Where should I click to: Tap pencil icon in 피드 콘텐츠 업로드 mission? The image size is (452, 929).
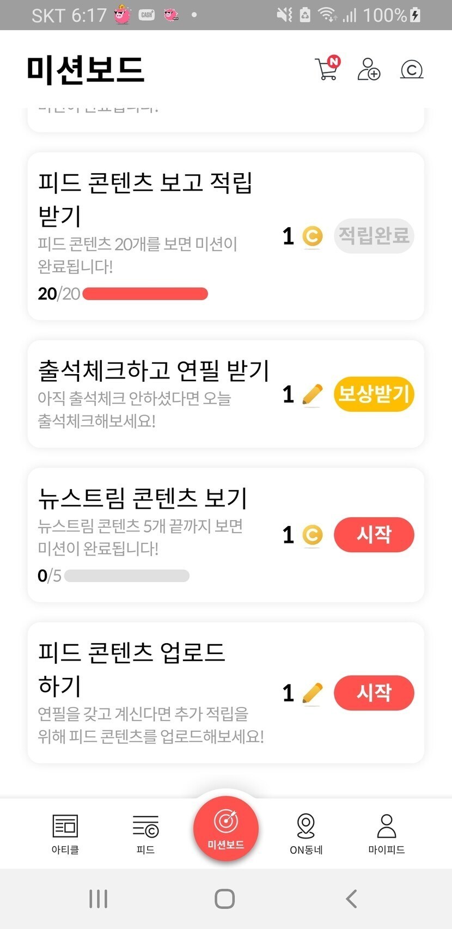point(312,693)
